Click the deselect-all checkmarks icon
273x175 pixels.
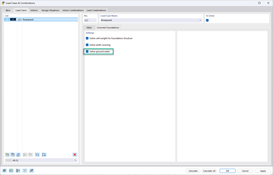click(31, 155)
